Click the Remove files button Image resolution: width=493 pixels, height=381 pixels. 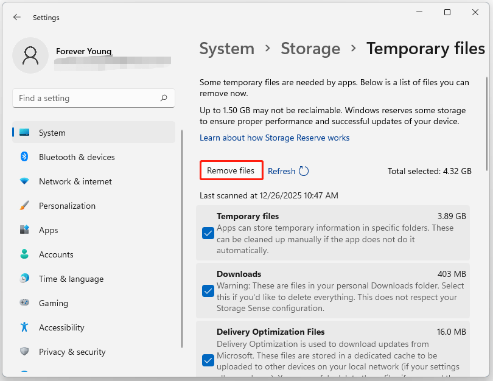[x=231, y=170]
